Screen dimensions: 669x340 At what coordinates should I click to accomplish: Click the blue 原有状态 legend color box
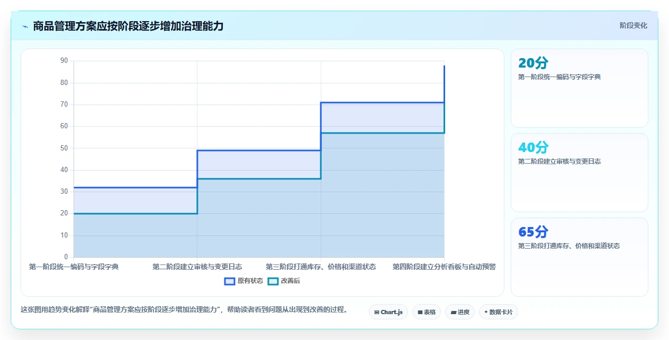tap(230, 281)
